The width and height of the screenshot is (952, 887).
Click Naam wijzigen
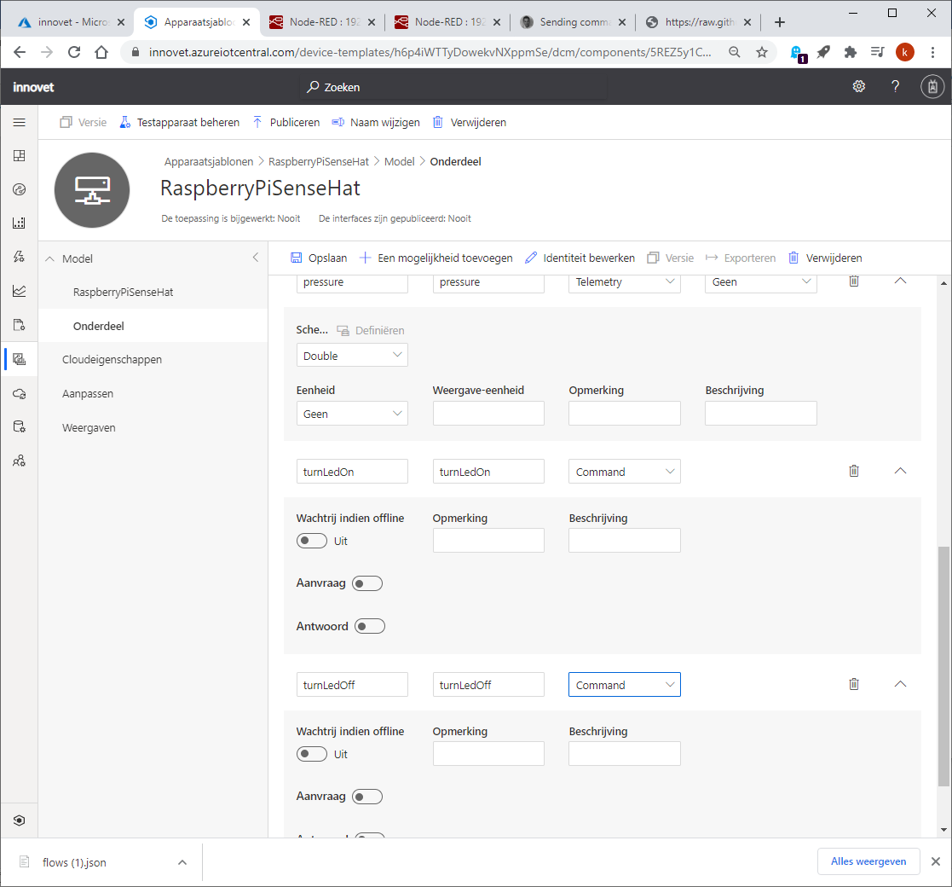point(376,123)
